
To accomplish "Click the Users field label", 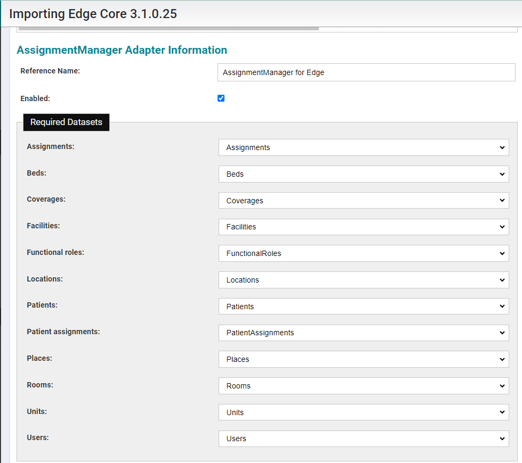I will [x=37, y=437].
